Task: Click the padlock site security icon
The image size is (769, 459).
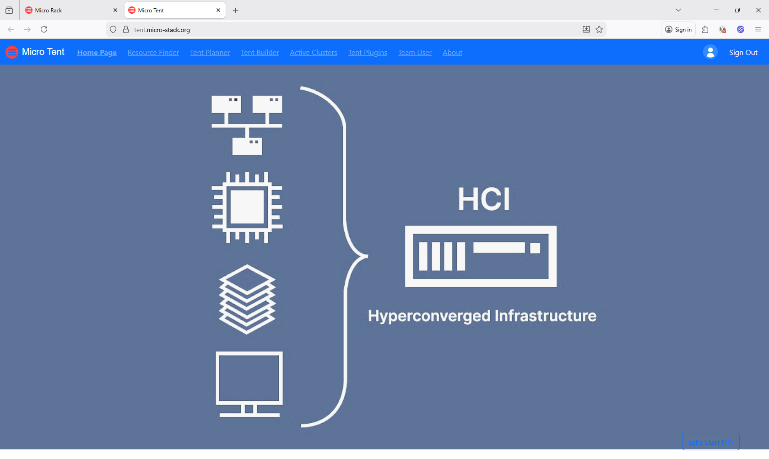Action: [x=125, y=29]
